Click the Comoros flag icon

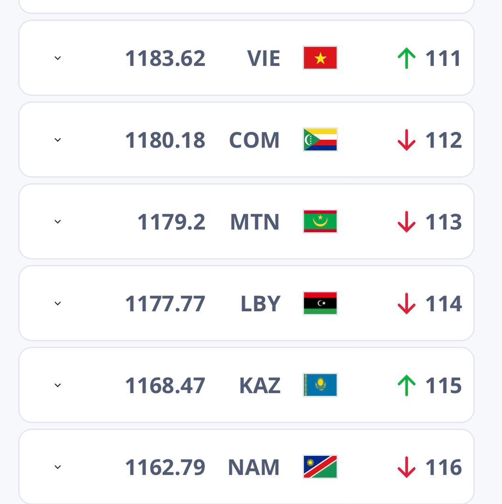[320, 140]
